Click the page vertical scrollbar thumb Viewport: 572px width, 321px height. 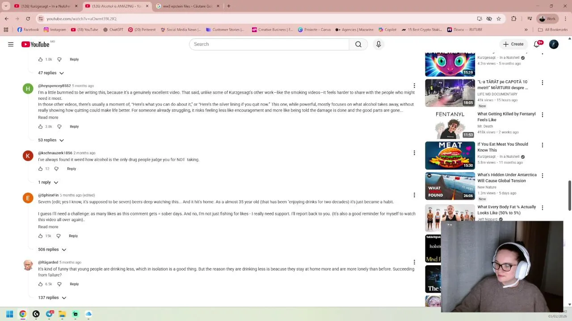click(569, 196)
